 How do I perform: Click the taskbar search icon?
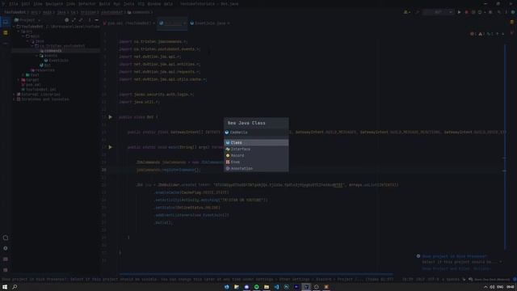(15, 287)
